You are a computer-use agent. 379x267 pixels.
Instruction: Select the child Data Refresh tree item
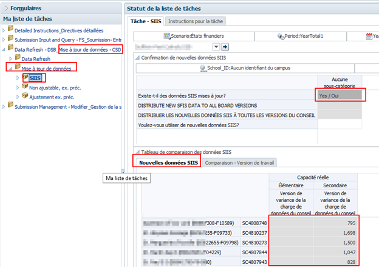(36, 58)
